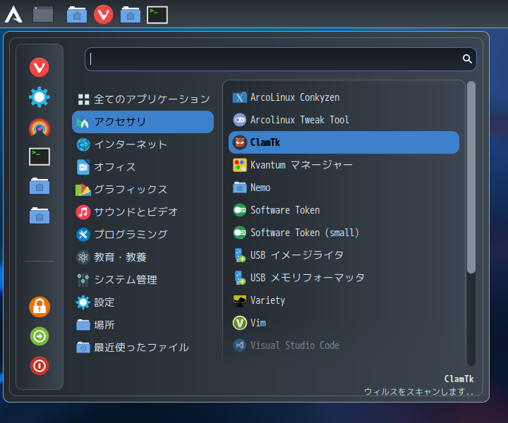This screenshot has width=508, height=423.
Task: Launch ArcoLinux Conkyzen
Action: (344, 97)
